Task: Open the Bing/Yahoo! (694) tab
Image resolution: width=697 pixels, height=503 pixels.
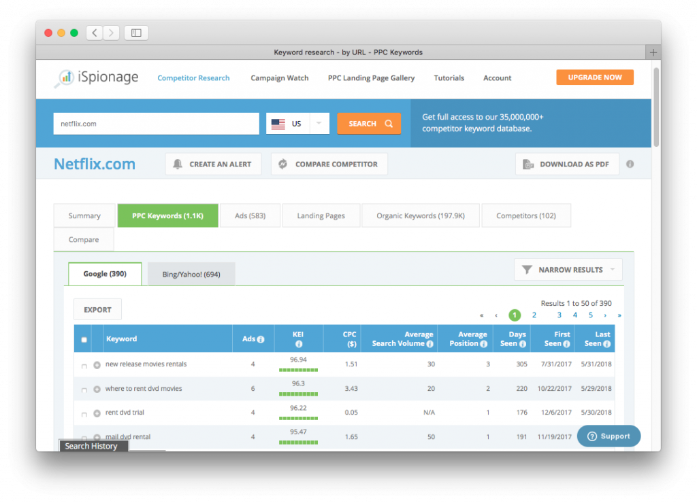Action: [x=191, y=274]
